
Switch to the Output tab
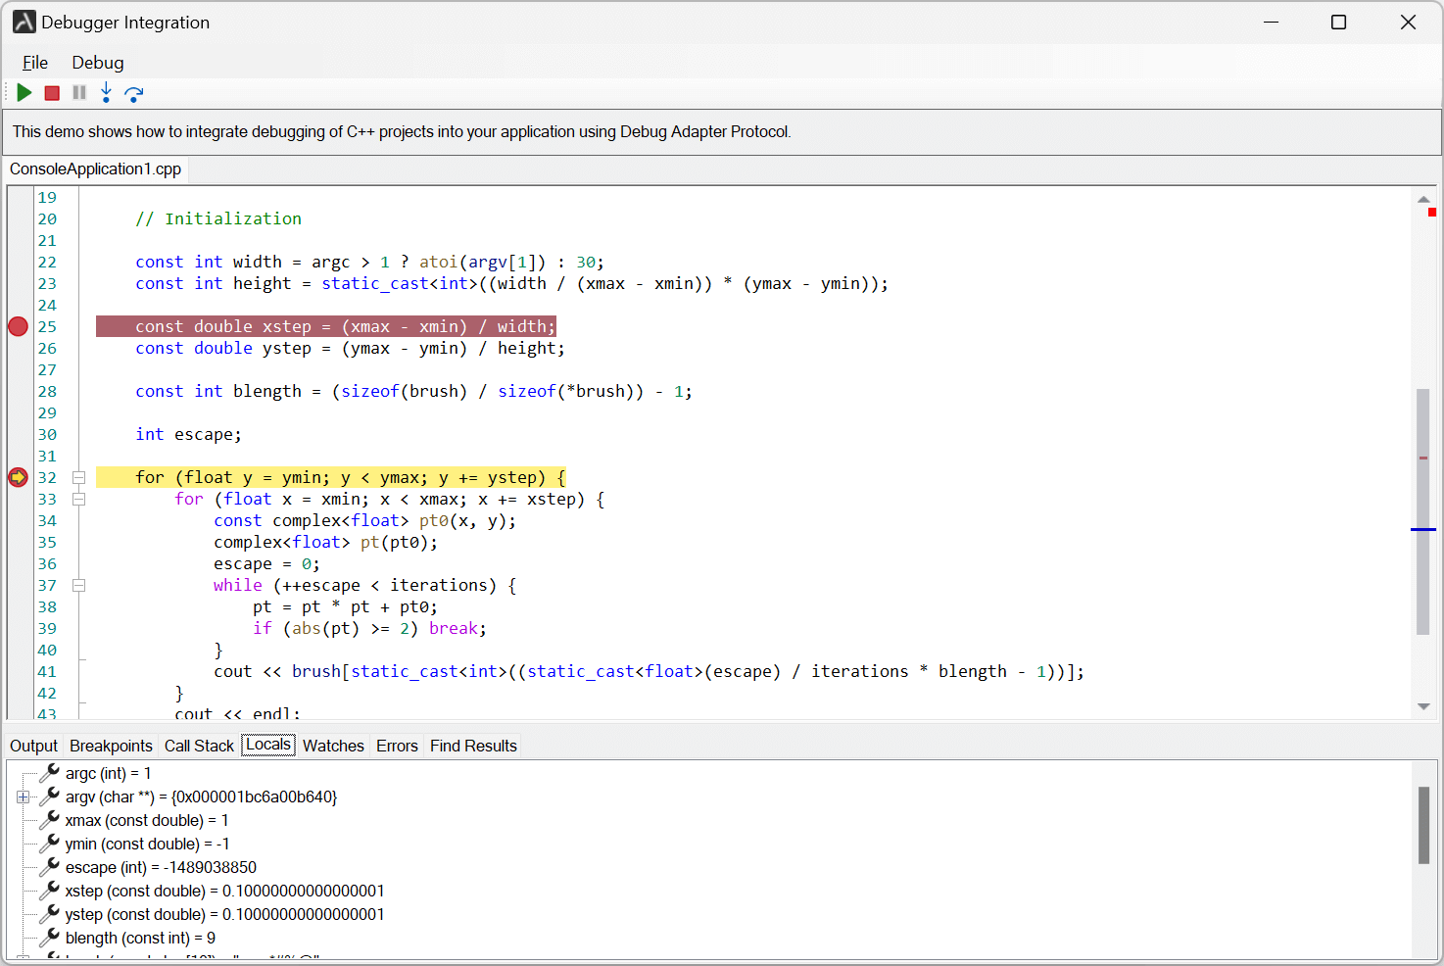coord(34,746)
